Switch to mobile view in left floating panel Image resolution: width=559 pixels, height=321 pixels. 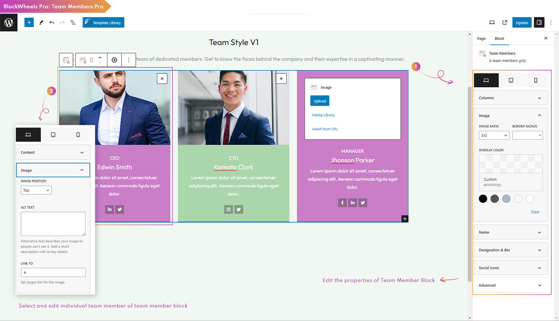click(78, 135)
